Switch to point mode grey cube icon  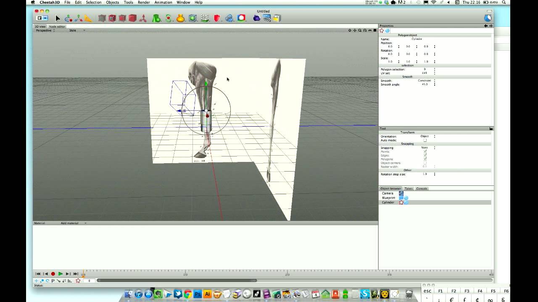coord(102,18)
